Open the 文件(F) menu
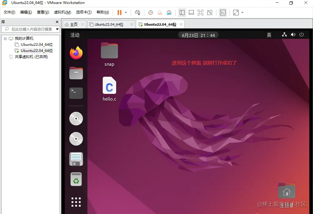313x214 pixels. (9, 12)
